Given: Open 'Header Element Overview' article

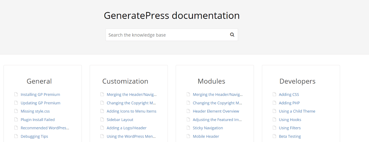Looking at the screenshot, I should (x=216, y=111).
